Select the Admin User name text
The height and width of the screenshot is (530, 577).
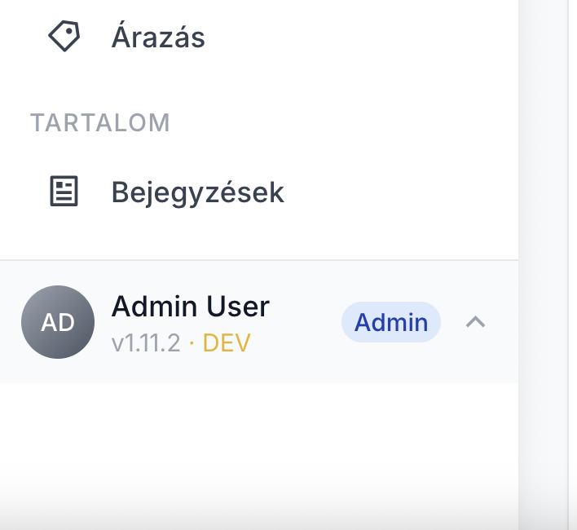click(x=190, y=306)
